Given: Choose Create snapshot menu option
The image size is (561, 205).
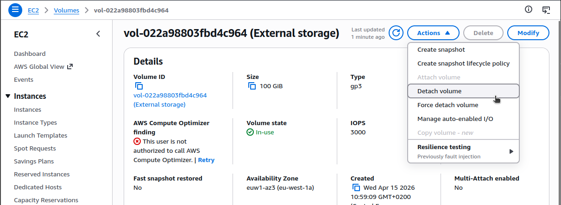Looking at the screenshot, I should coord(441,49).
